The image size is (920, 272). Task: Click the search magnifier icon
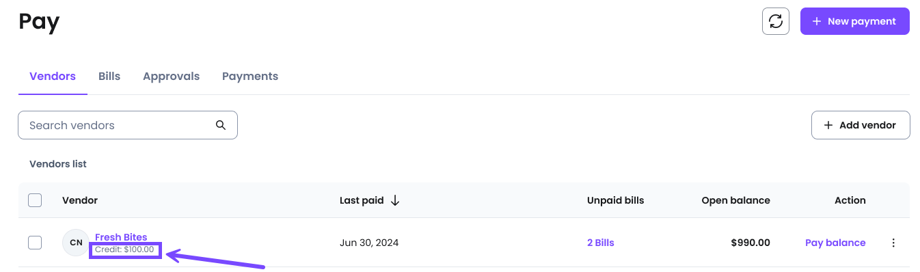coord(220,125)
